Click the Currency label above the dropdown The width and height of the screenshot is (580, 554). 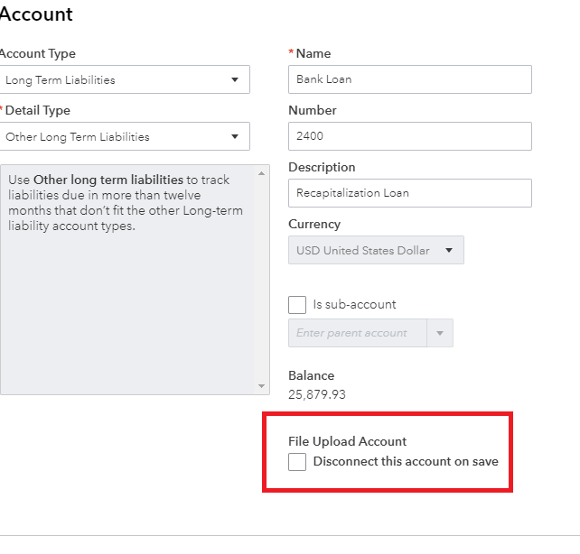[314, 224]
